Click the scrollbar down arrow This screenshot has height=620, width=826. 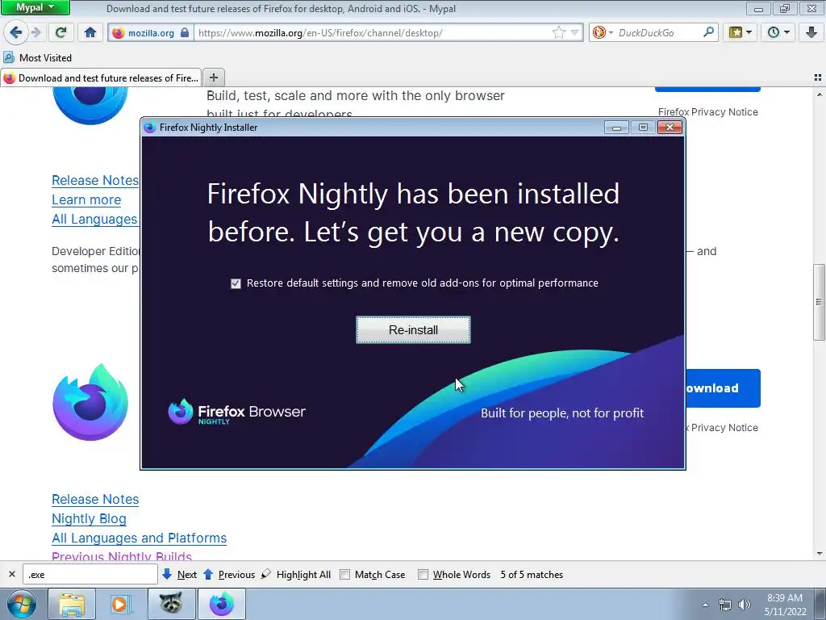coord(819,554)
